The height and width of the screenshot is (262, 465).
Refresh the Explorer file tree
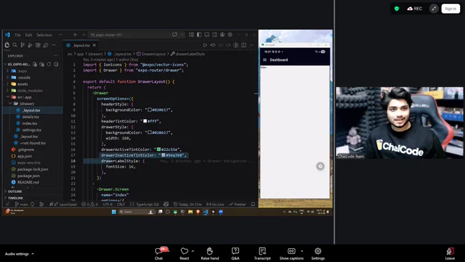coord(49,64)
